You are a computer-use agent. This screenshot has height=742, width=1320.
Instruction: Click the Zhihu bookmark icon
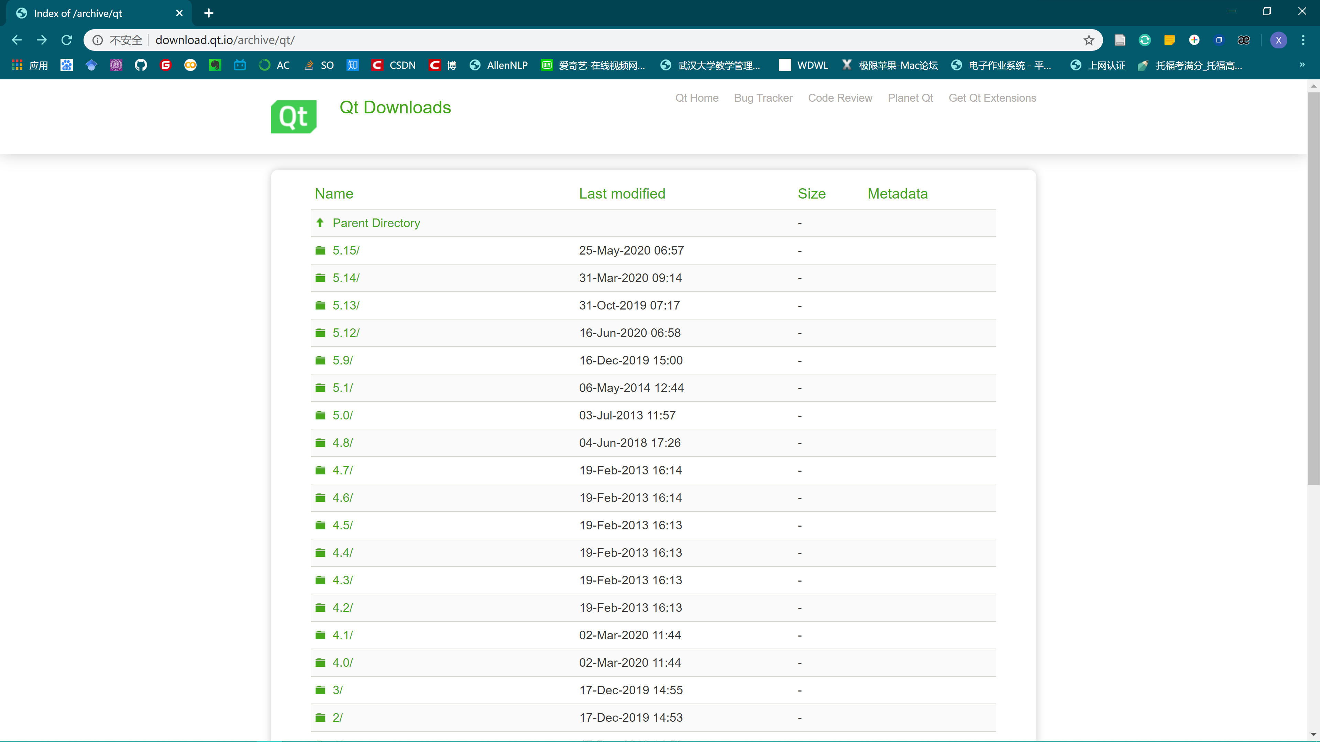[x=353, y=65]
